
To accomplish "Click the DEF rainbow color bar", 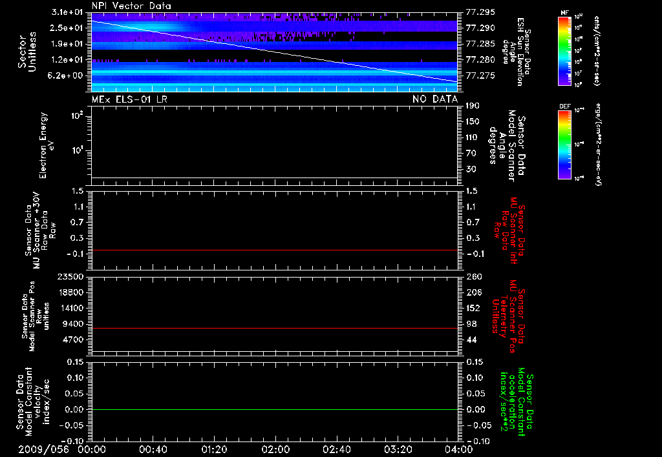I will (x=564, y=145).
